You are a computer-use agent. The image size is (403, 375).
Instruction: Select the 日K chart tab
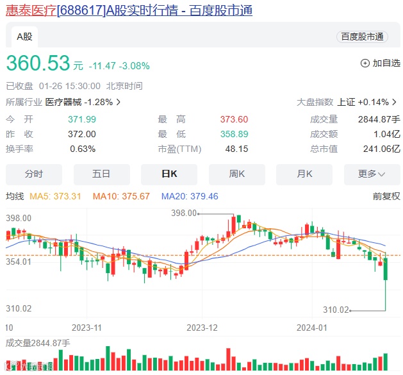click(169, 174)
